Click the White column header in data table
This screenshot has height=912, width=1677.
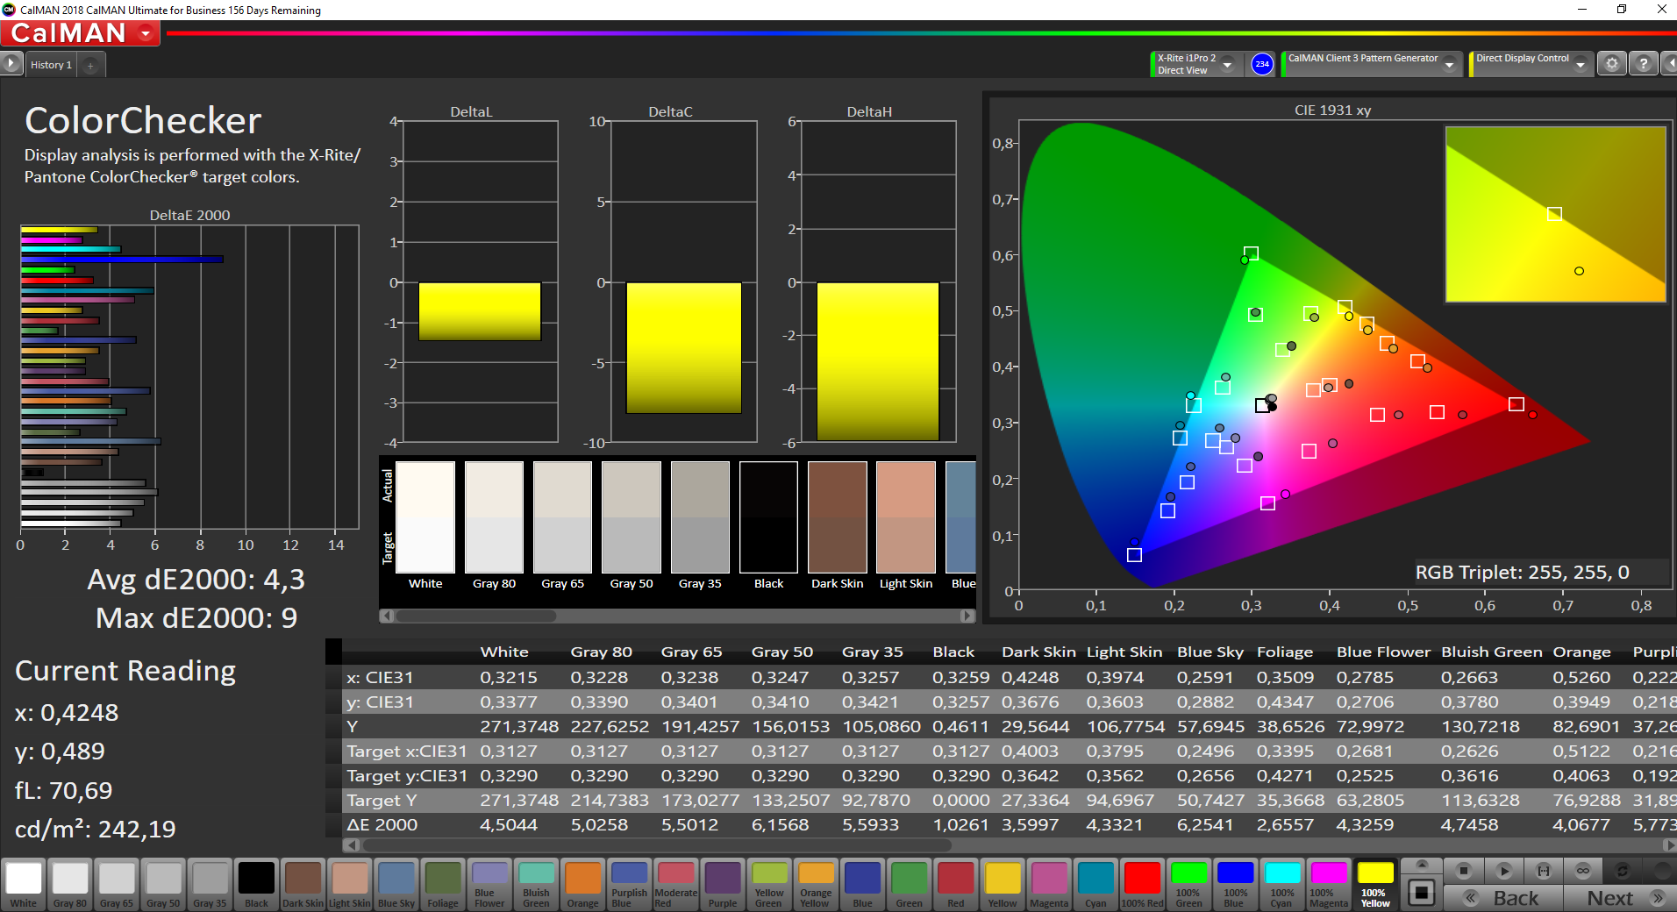click(504, 652)
